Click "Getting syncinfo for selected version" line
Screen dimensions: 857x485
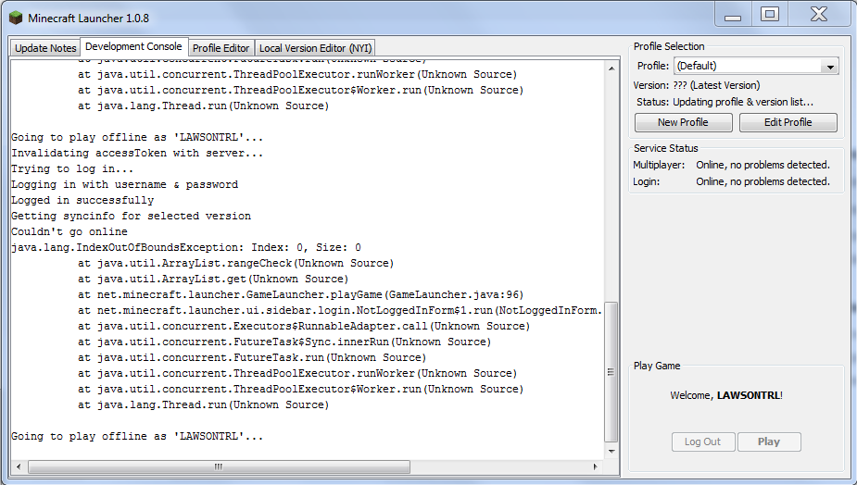coord(132,217)
